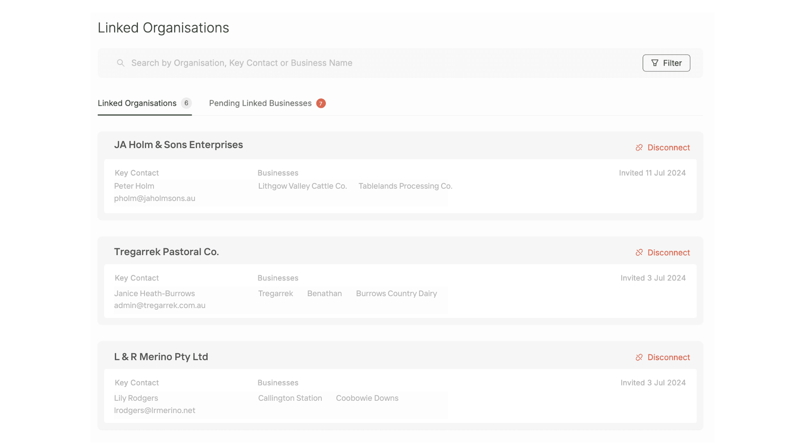Click the Coobowie Downs business
The height and width of the screenshot is (443, 788).
click(367, 398)
